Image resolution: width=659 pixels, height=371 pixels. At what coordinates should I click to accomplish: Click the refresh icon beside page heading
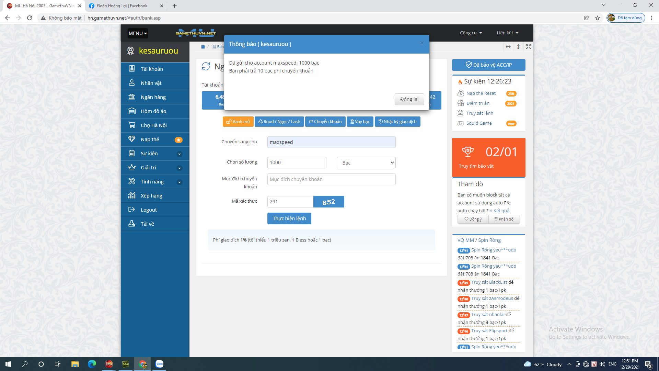[206, 67]
